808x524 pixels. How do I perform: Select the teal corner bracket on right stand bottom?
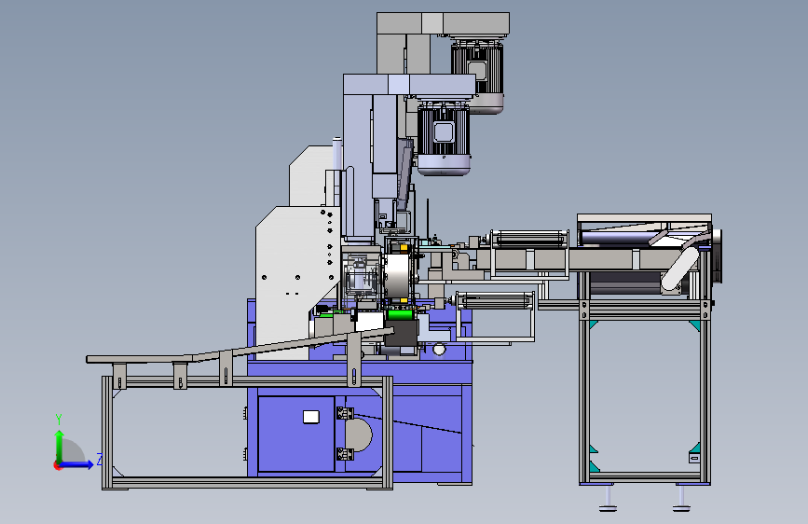pyautogui.click(x=594, y=467)
